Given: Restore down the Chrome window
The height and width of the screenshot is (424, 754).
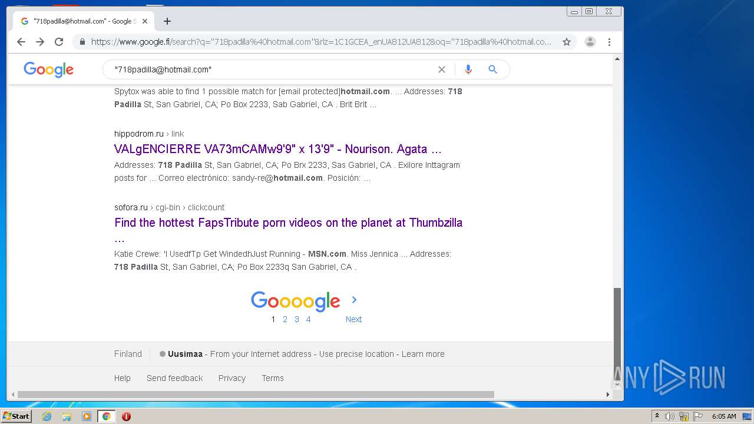Looking at the screenshot, I should point(589,11).
